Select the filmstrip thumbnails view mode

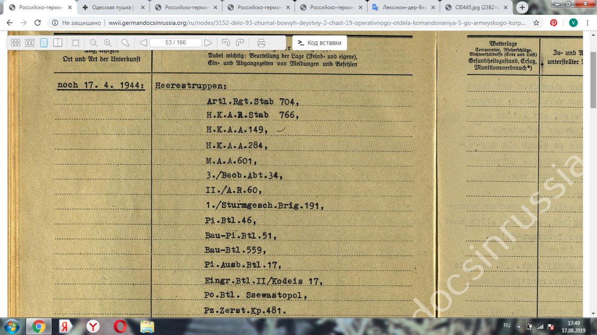tap(29, 43)
